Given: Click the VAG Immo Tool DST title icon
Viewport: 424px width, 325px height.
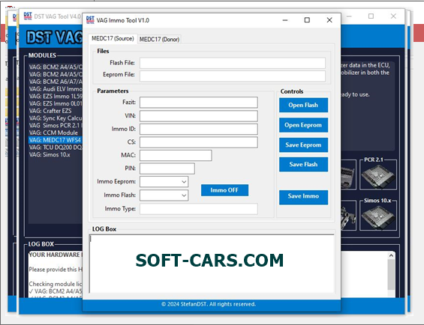Looking at the screenshot, I should [x=90, y=20].
